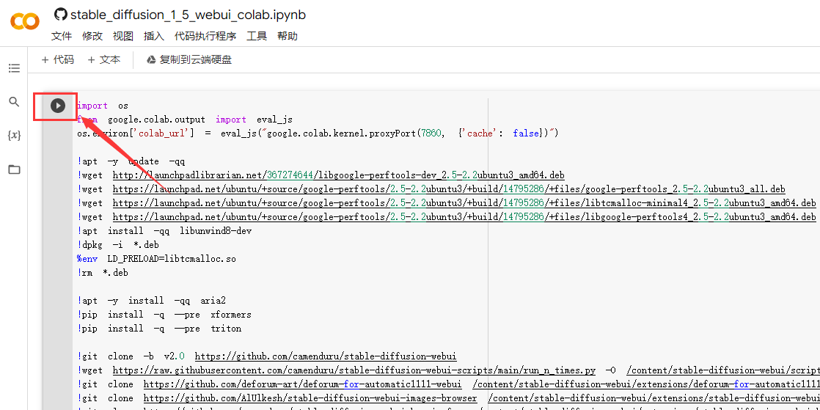This screenshot has height=410, width=820.
Task: Open the google-perftools_2.5-2.2ubuntu3_all.deb link
Action: pos(449,188)
